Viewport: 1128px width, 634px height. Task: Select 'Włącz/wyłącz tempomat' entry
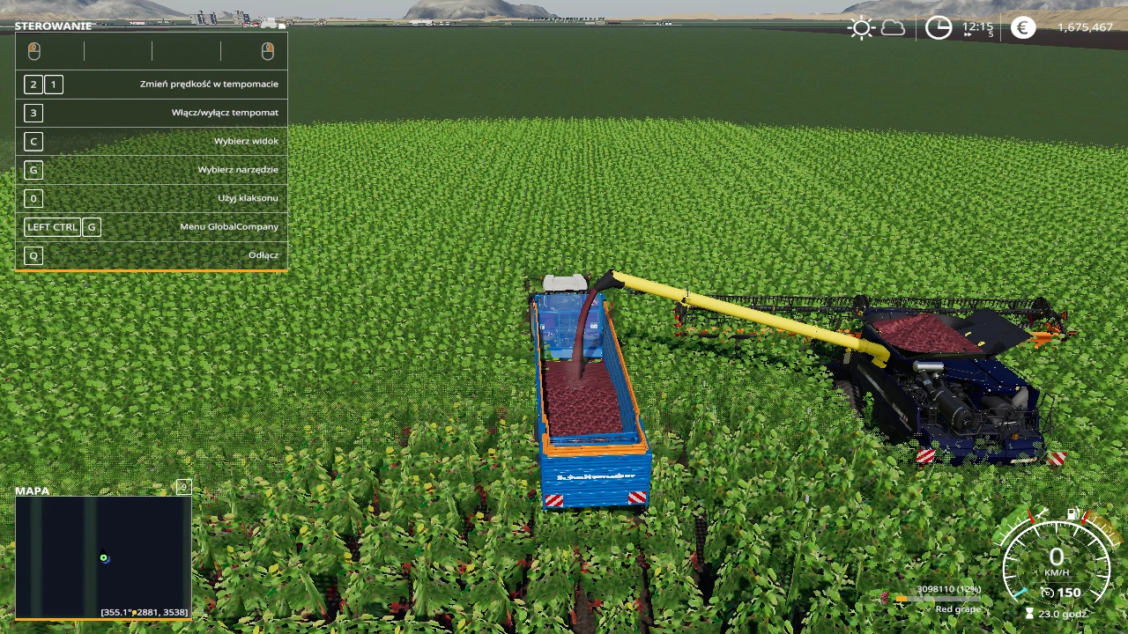point(152,113)
